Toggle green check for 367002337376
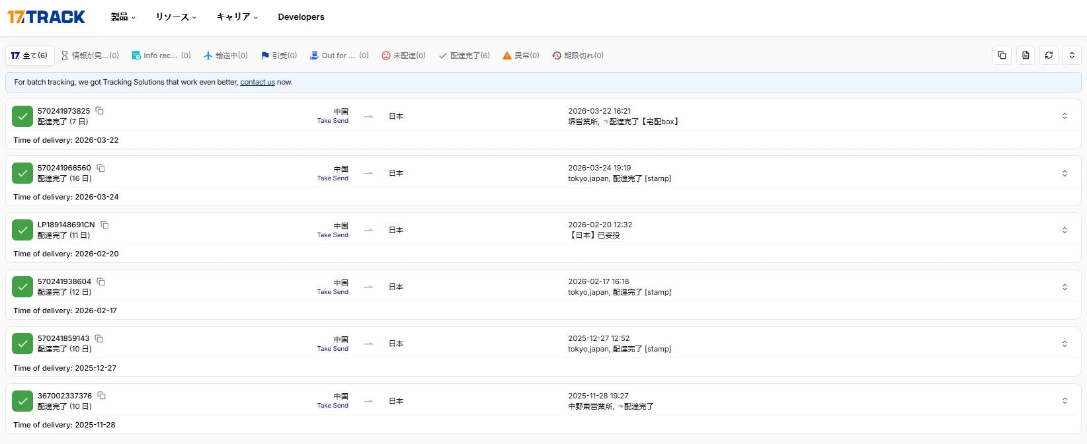 [x=22, y=401]
